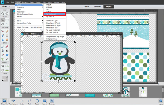Select the Gradient tool

coord(7,51)
